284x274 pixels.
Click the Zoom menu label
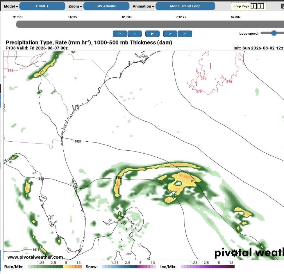75,6
